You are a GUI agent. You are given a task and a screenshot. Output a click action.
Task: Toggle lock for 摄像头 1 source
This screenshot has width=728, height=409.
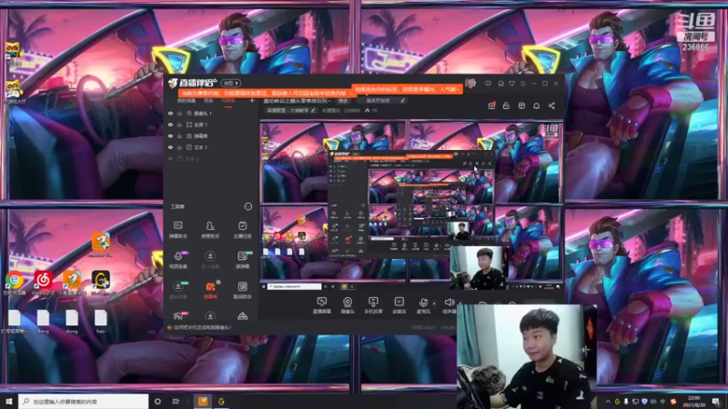(x=179, y=113)
